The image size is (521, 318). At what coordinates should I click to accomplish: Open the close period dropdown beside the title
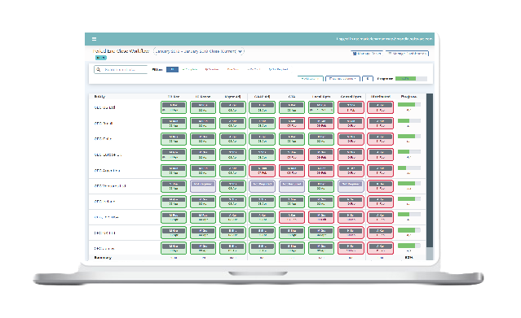point(199,51)
